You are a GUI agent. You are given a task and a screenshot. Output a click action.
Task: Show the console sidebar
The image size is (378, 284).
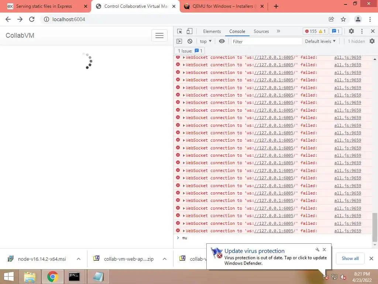click(179, 41)
